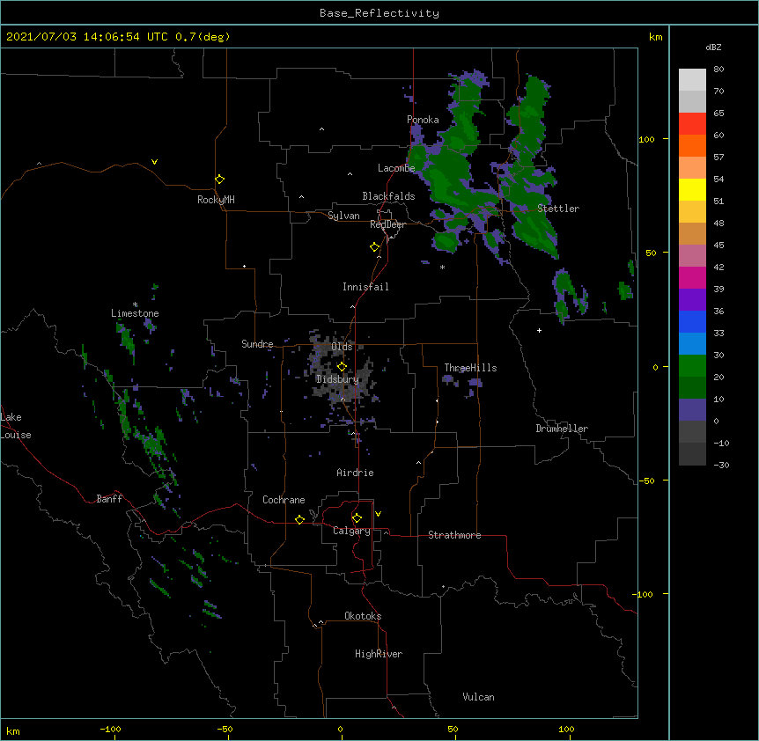Click the yellow V marker northwest of RockyMH
The height and width of the screenshot is (741, 759).
pyautogui.click(x=154, y=162)
